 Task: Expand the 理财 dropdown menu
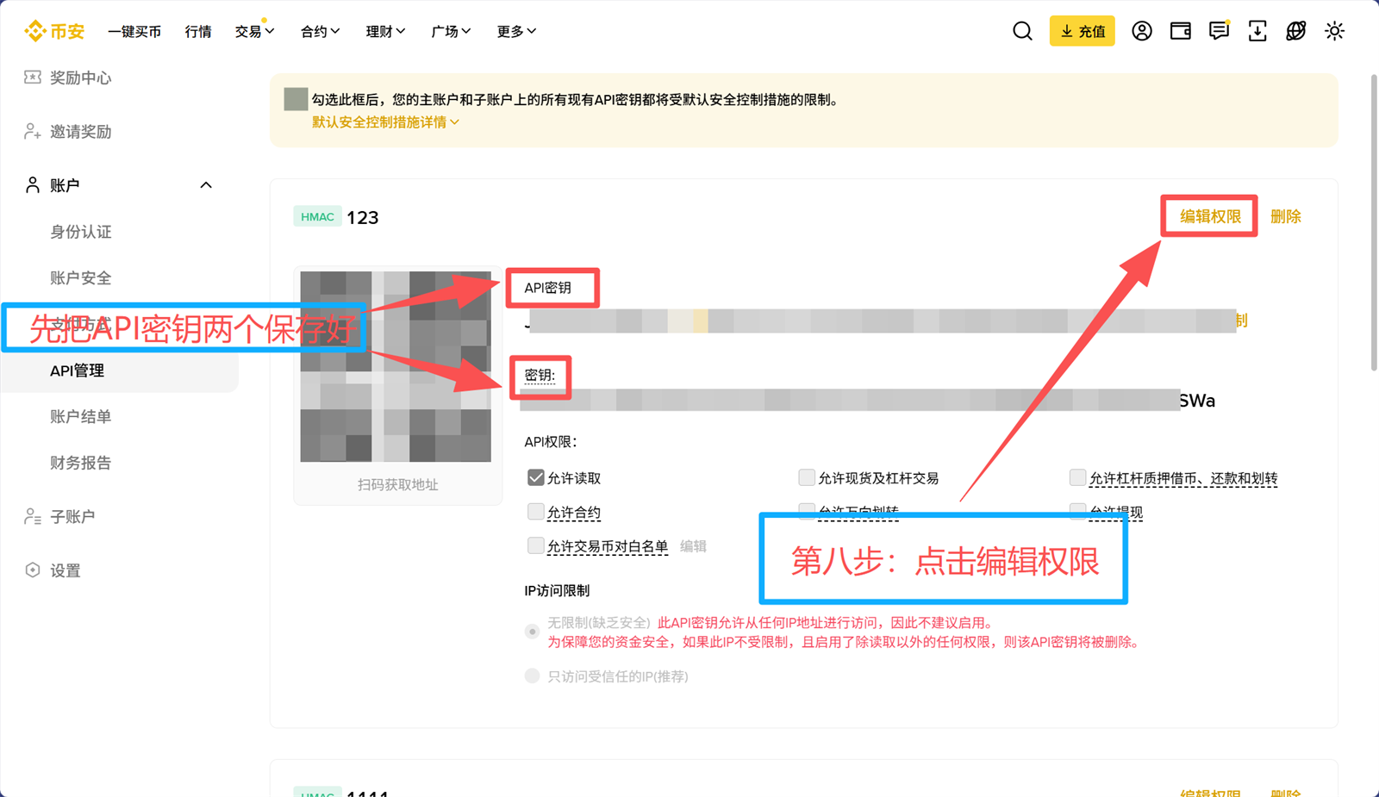(x=385, y=31)
